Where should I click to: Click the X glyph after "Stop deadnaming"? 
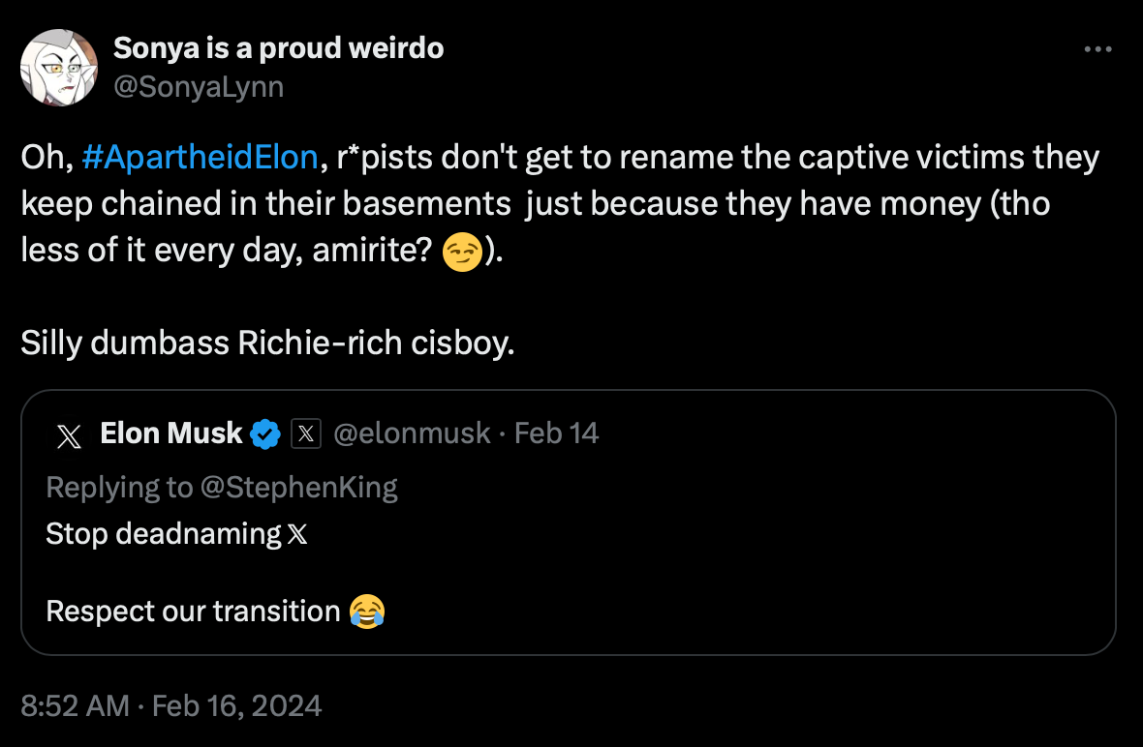coord(298,534)
